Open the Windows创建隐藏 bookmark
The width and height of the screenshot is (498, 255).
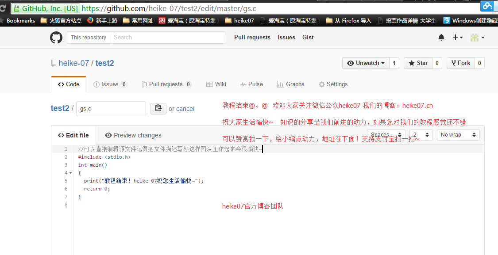[471, 21]
